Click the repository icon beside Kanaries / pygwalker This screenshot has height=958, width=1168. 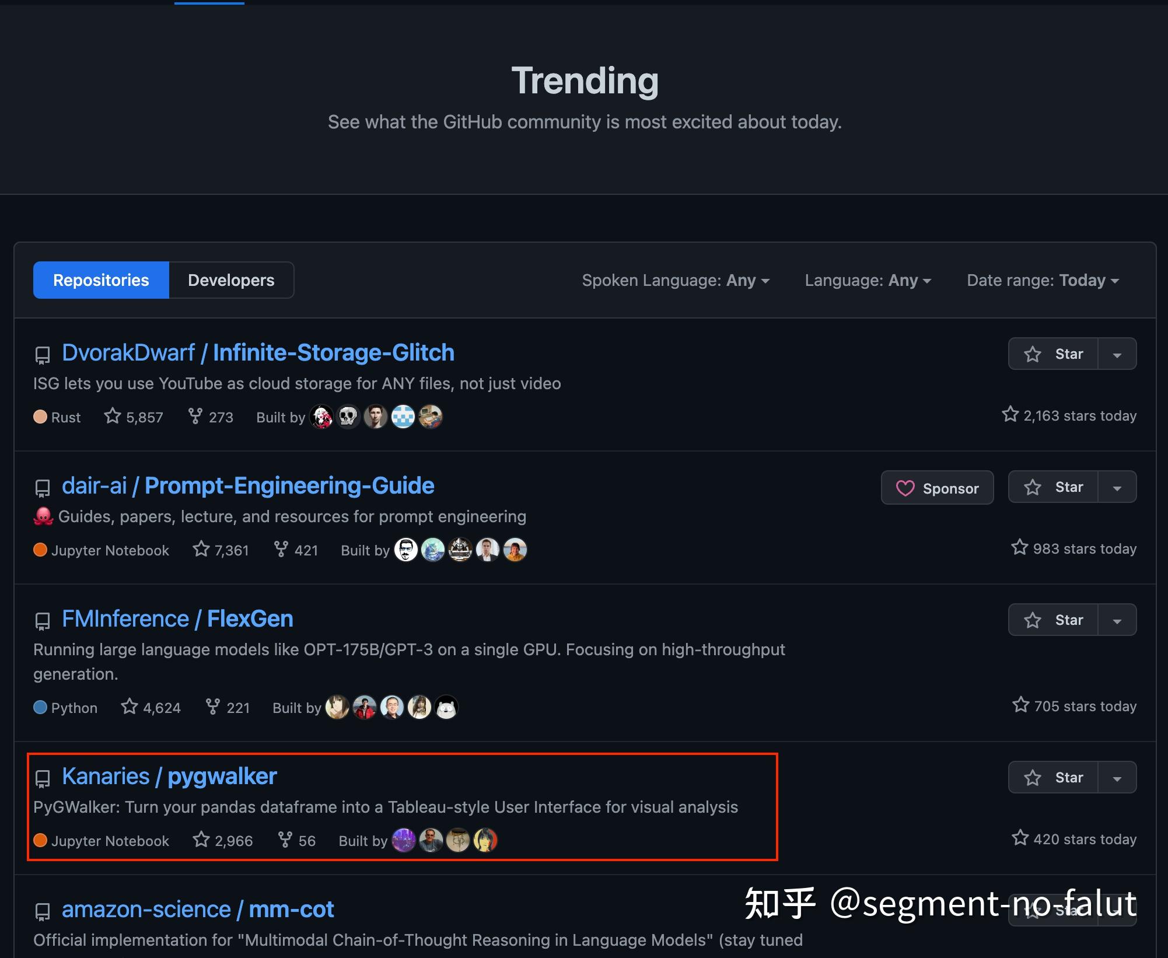pos(43,778)
